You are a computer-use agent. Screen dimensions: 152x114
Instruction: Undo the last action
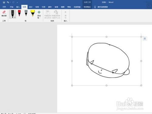pyautogui.click(x=8, y=2)
